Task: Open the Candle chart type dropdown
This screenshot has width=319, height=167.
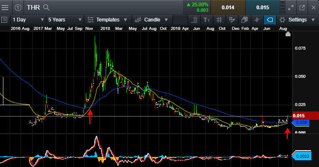Action: click(152, 20)
